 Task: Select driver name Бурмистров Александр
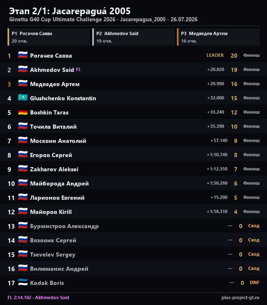click(x=64, y=226)
